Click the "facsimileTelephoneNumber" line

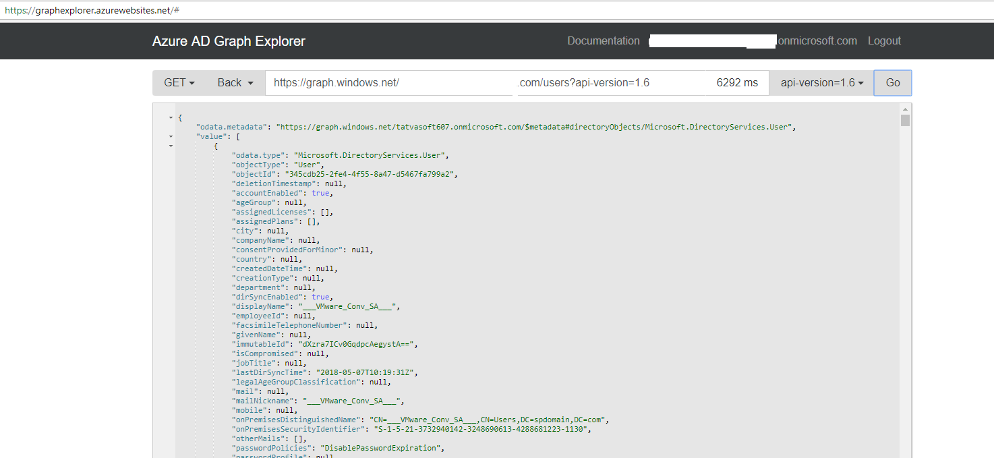point(304,325)
